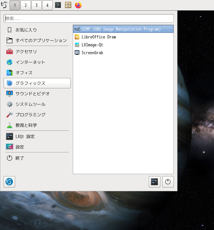Select the インターネット category
Screen dimensions: 214x230
(x=30, y=62)
